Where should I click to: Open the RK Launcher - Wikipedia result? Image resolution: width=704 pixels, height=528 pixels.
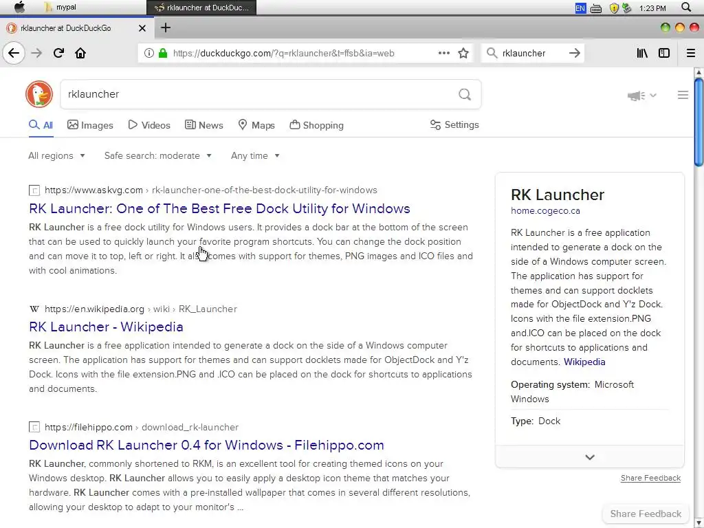click(x=106, y=327)
